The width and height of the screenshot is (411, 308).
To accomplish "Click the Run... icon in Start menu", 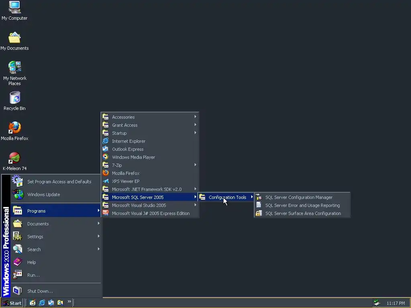I will pos(18,275).
